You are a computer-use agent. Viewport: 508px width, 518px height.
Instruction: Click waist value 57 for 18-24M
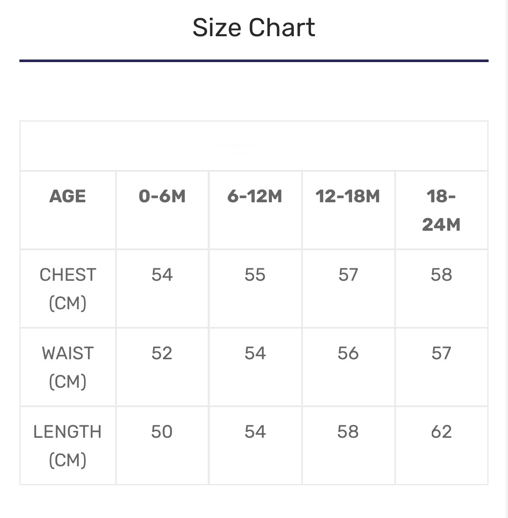coord(441,353)
